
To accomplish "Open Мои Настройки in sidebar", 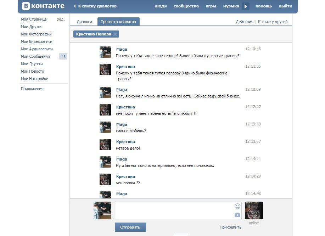I will [35, 79].
